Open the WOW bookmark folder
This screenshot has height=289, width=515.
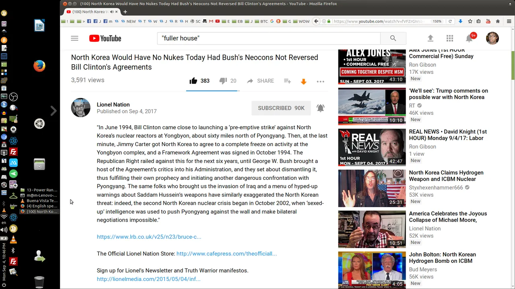click(301, 21)
